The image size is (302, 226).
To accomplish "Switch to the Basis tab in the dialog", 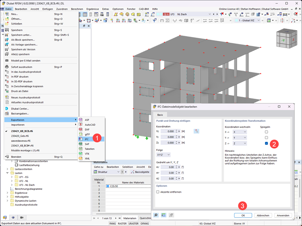I will tap(160, 115).
